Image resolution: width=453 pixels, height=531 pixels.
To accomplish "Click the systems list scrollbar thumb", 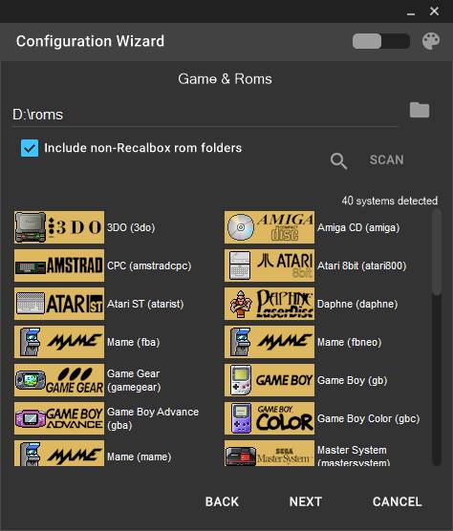I will click(x=437, y=251).
